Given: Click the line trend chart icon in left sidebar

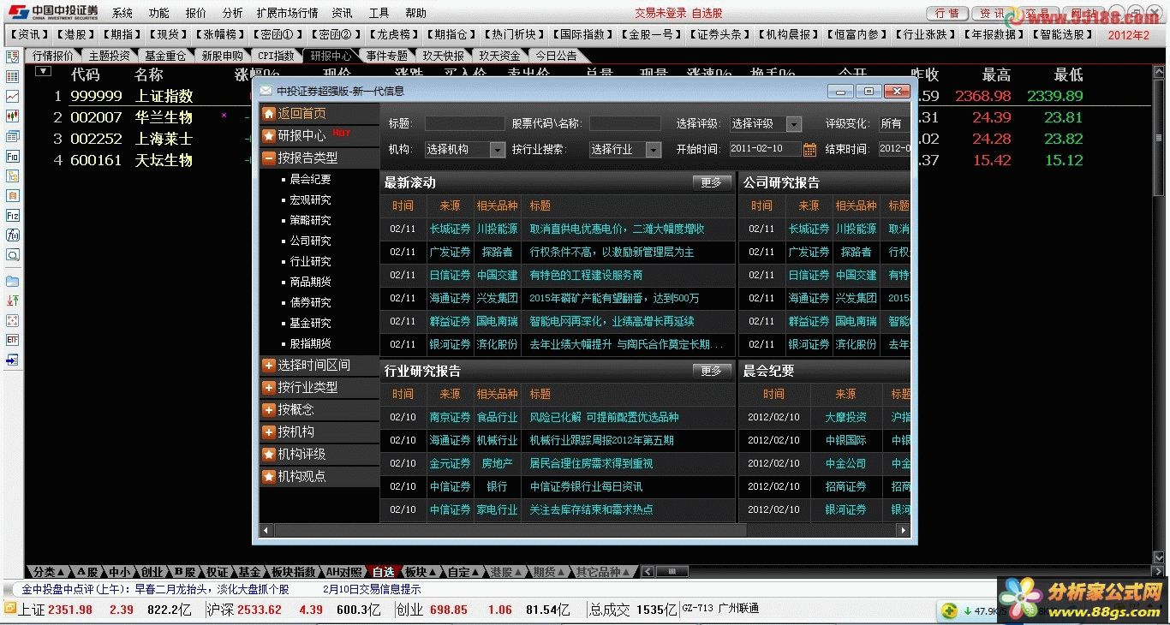Looking at the screenshot, I should coord(12,96).
